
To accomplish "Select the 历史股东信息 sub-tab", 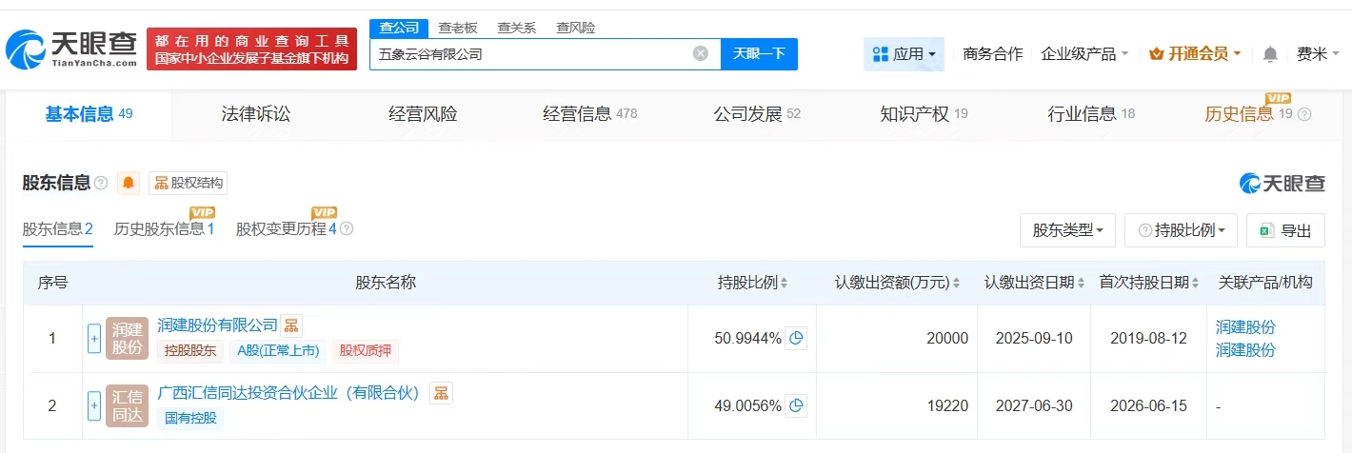I will pos(164,228).
